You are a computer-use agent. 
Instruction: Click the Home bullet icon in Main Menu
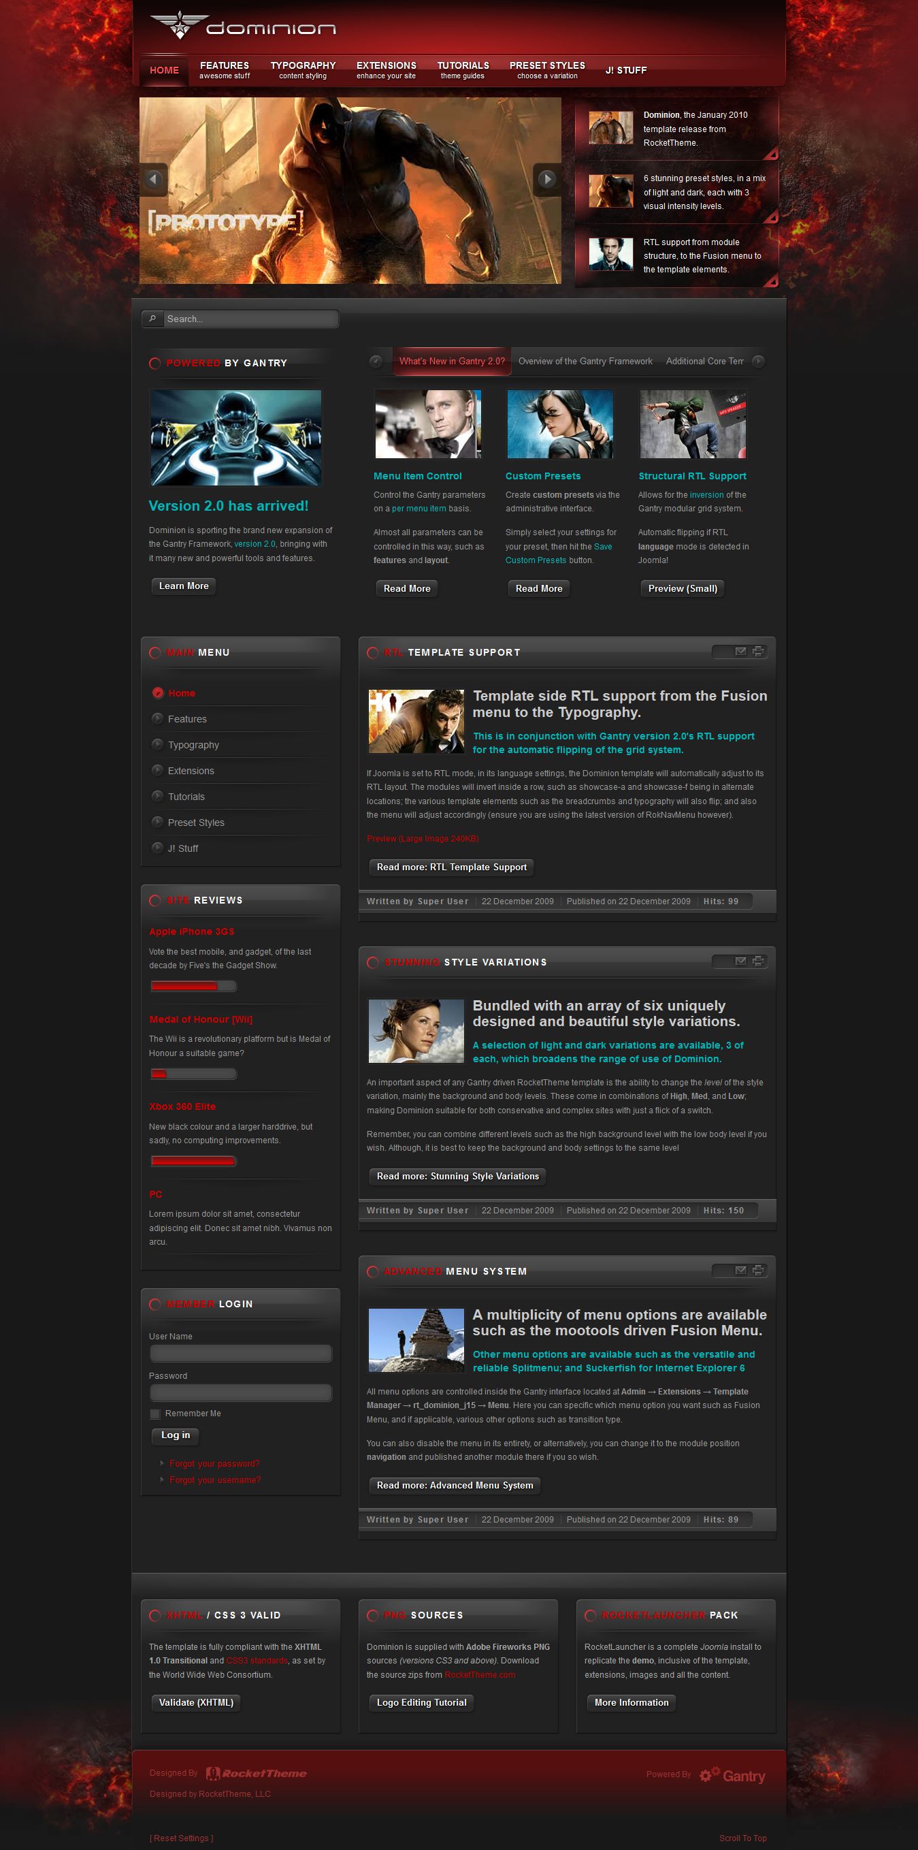[158, 693]
